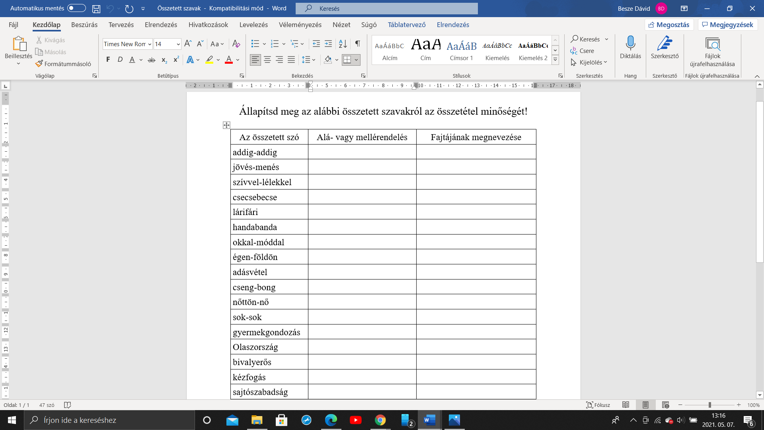
Task: Switch to the Táblatervező tab
Action: (407, 25)
